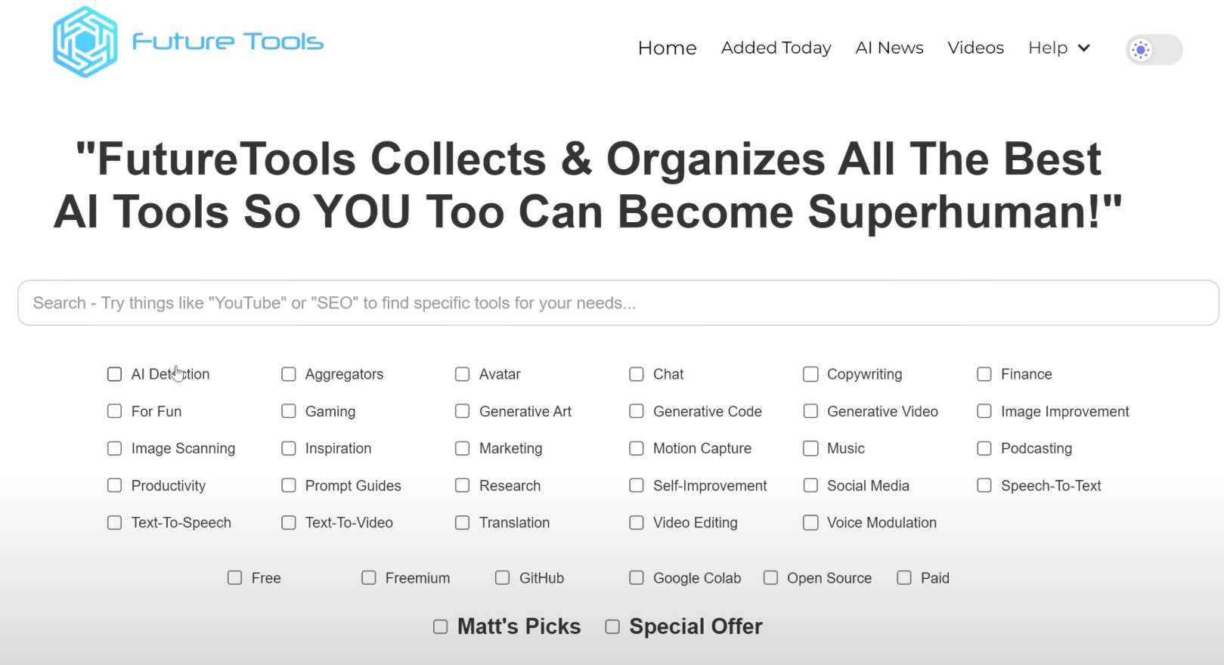This screenshot has height=665, width=1224.
Task: Click the Future Tools hexagon logo
Action: pyautogui.click(x=85, y=42)
